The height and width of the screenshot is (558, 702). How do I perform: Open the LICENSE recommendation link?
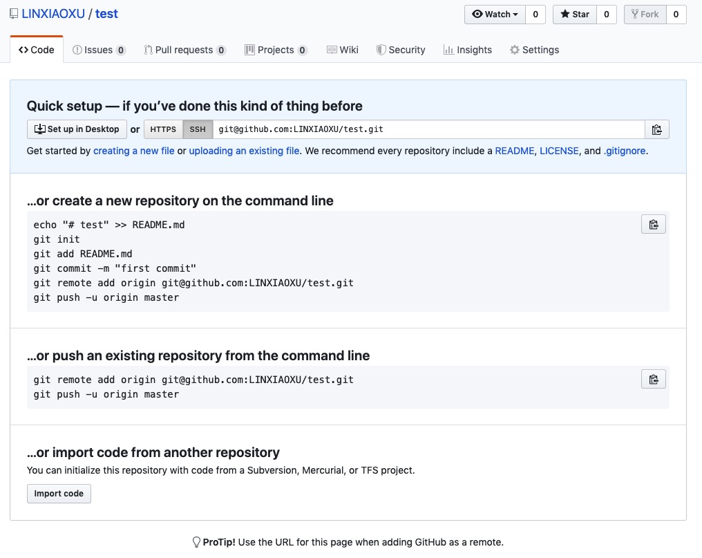[559, 151]
